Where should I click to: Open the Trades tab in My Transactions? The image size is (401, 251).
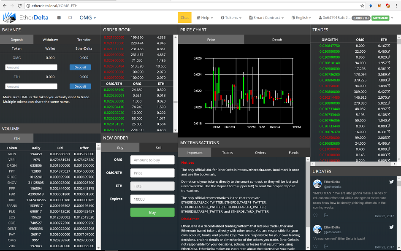tap(228, 153)
